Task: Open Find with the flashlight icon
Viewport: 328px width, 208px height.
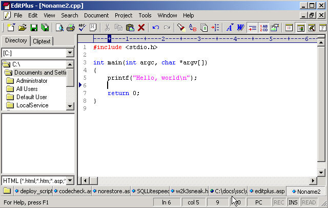Action: tap(181, 27)
